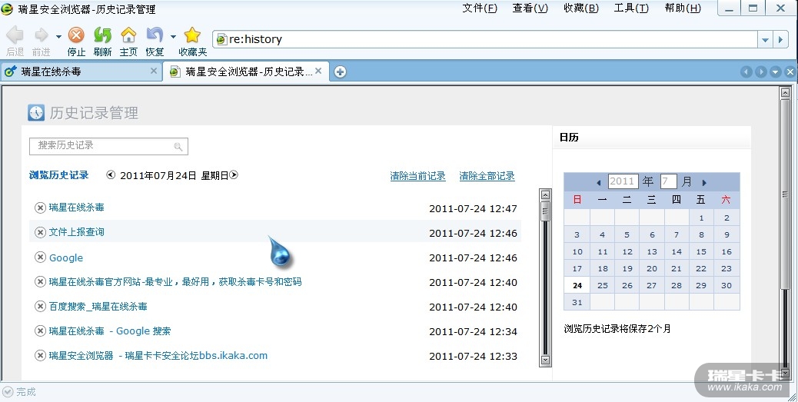
Task: Delete the 文件上报查询 history entry
Action: pos(40,233)
